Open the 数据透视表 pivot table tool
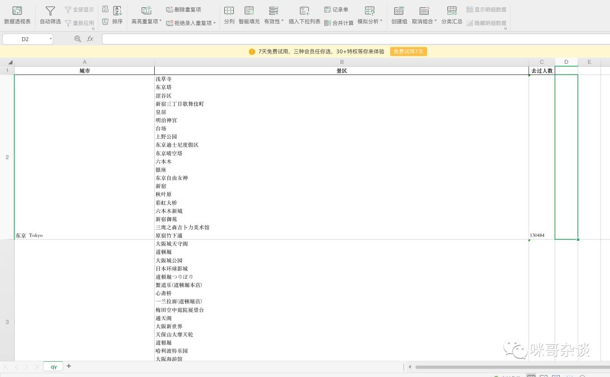Viewport: 610px width, 377px height. [17, 15]
